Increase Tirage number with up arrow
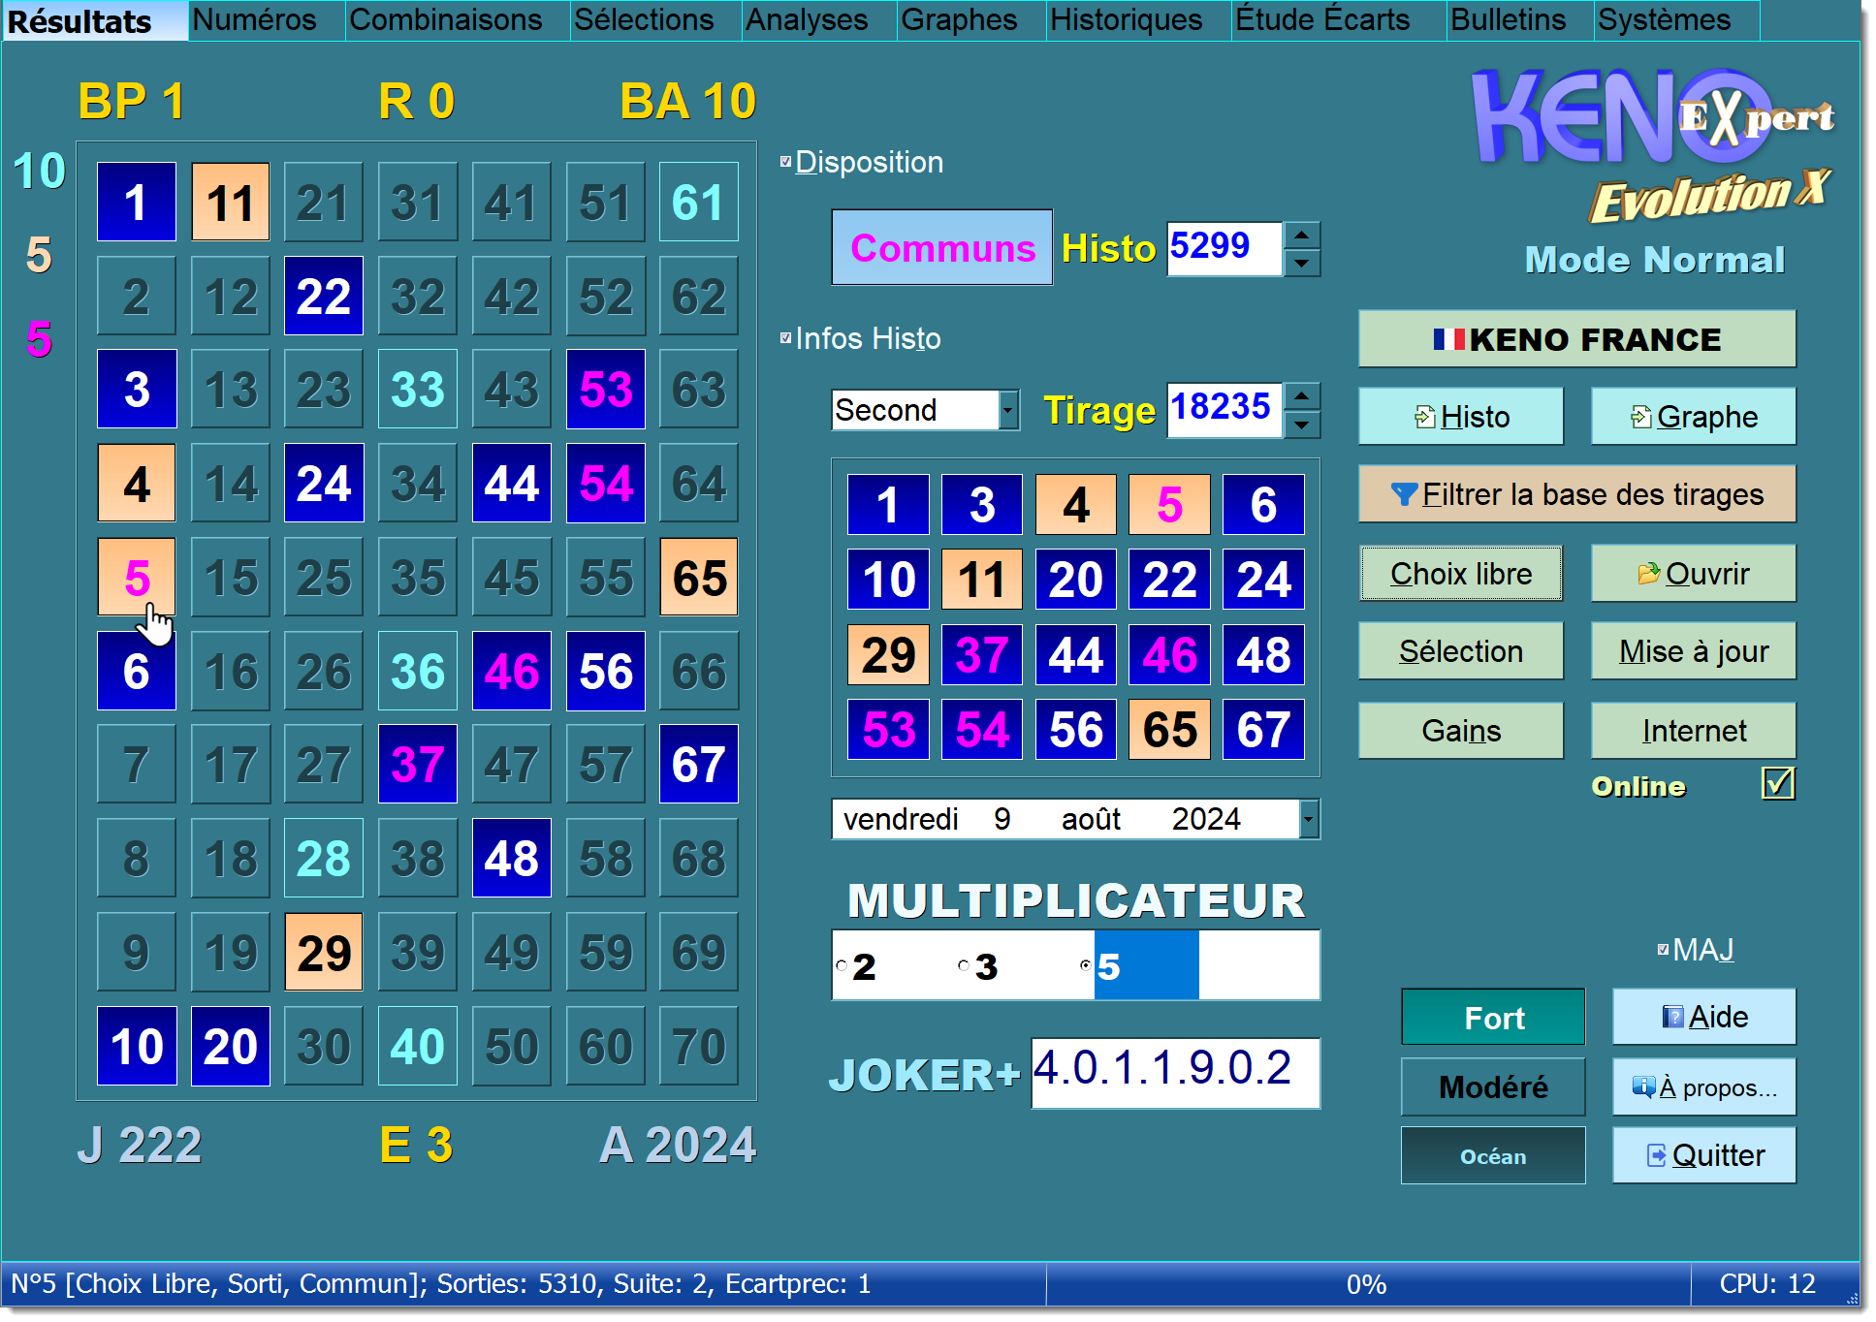1876x1322 pixels. point(1301,396)
